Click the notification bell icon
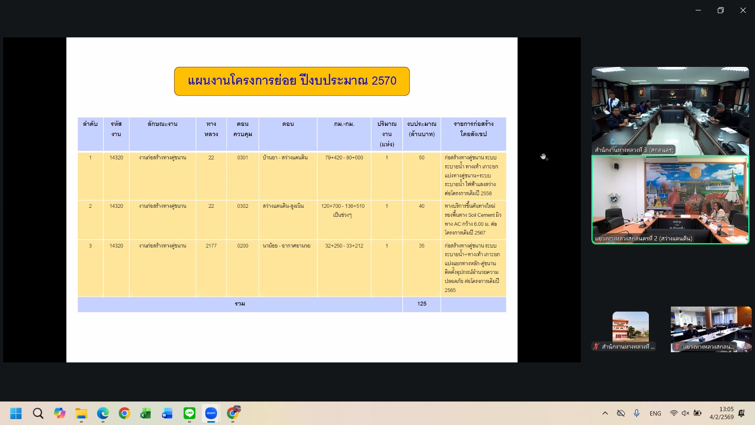The image size is (755, 425). click(x=742, y=413)
